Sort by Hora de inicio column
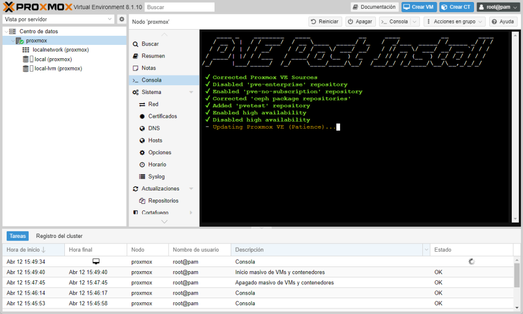The width and height of the screenshot is (523, 314). click(x=33, y=250)
